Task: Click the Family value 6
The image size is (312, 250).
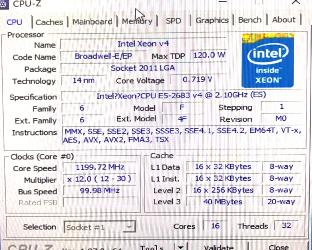Action: [x=82, y=108]
